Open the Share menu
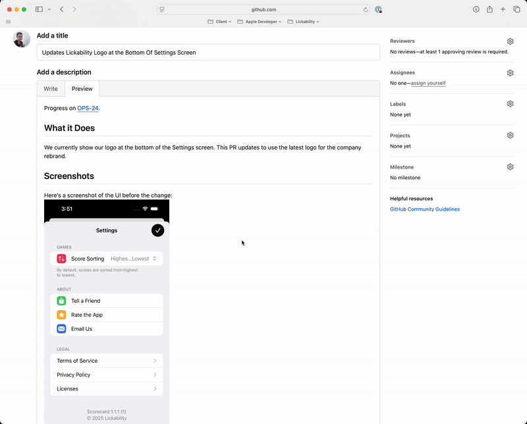 [489, 9]
